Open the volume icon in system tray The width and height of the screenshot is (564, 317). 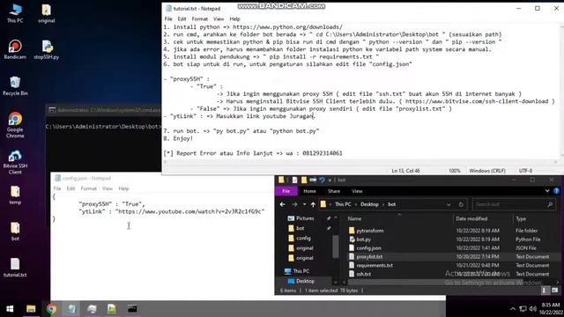coord(533,309)
